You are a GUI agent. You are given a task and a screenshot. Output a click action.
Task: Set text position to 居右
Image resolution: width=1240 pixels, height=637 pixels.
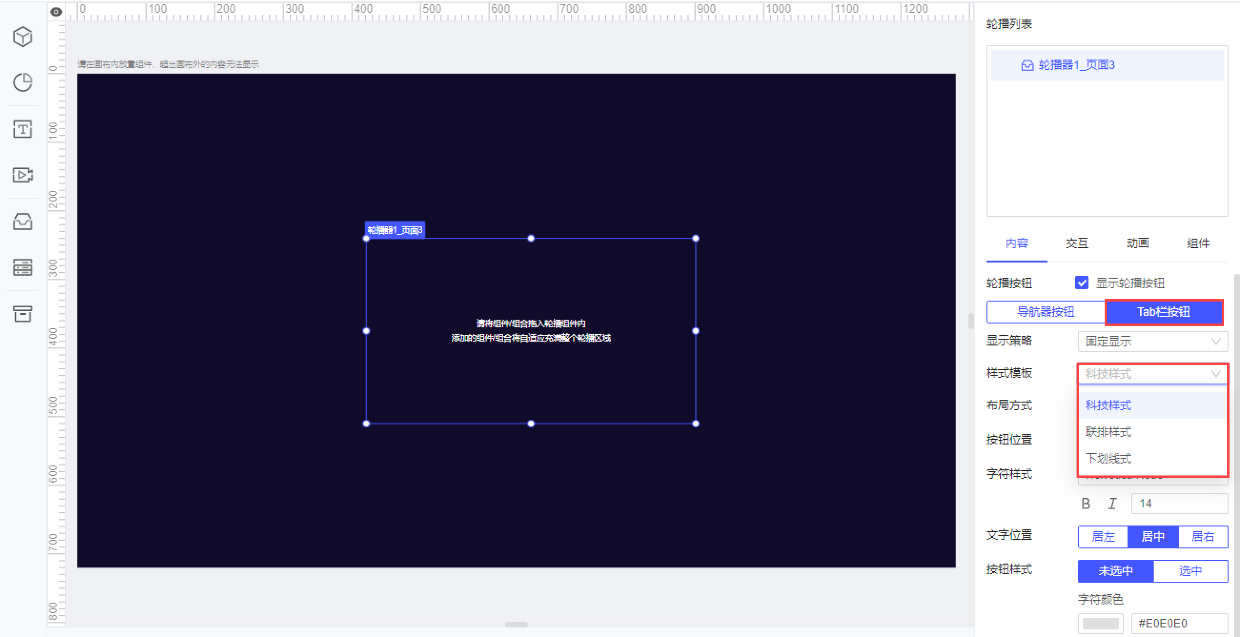click(x=1202, y=536)
